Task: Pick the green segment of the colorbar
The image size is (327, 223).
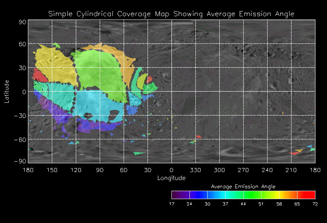Action: point(252,195)
